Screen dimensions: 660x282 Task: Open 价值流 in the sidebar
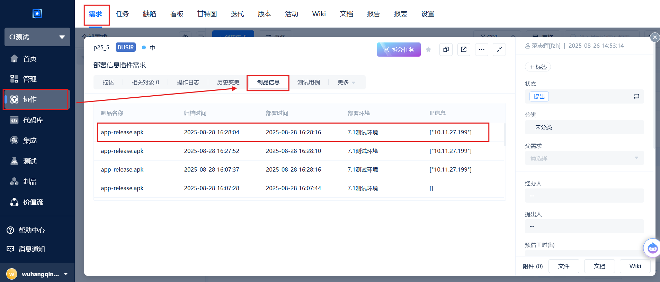[33, 202]
